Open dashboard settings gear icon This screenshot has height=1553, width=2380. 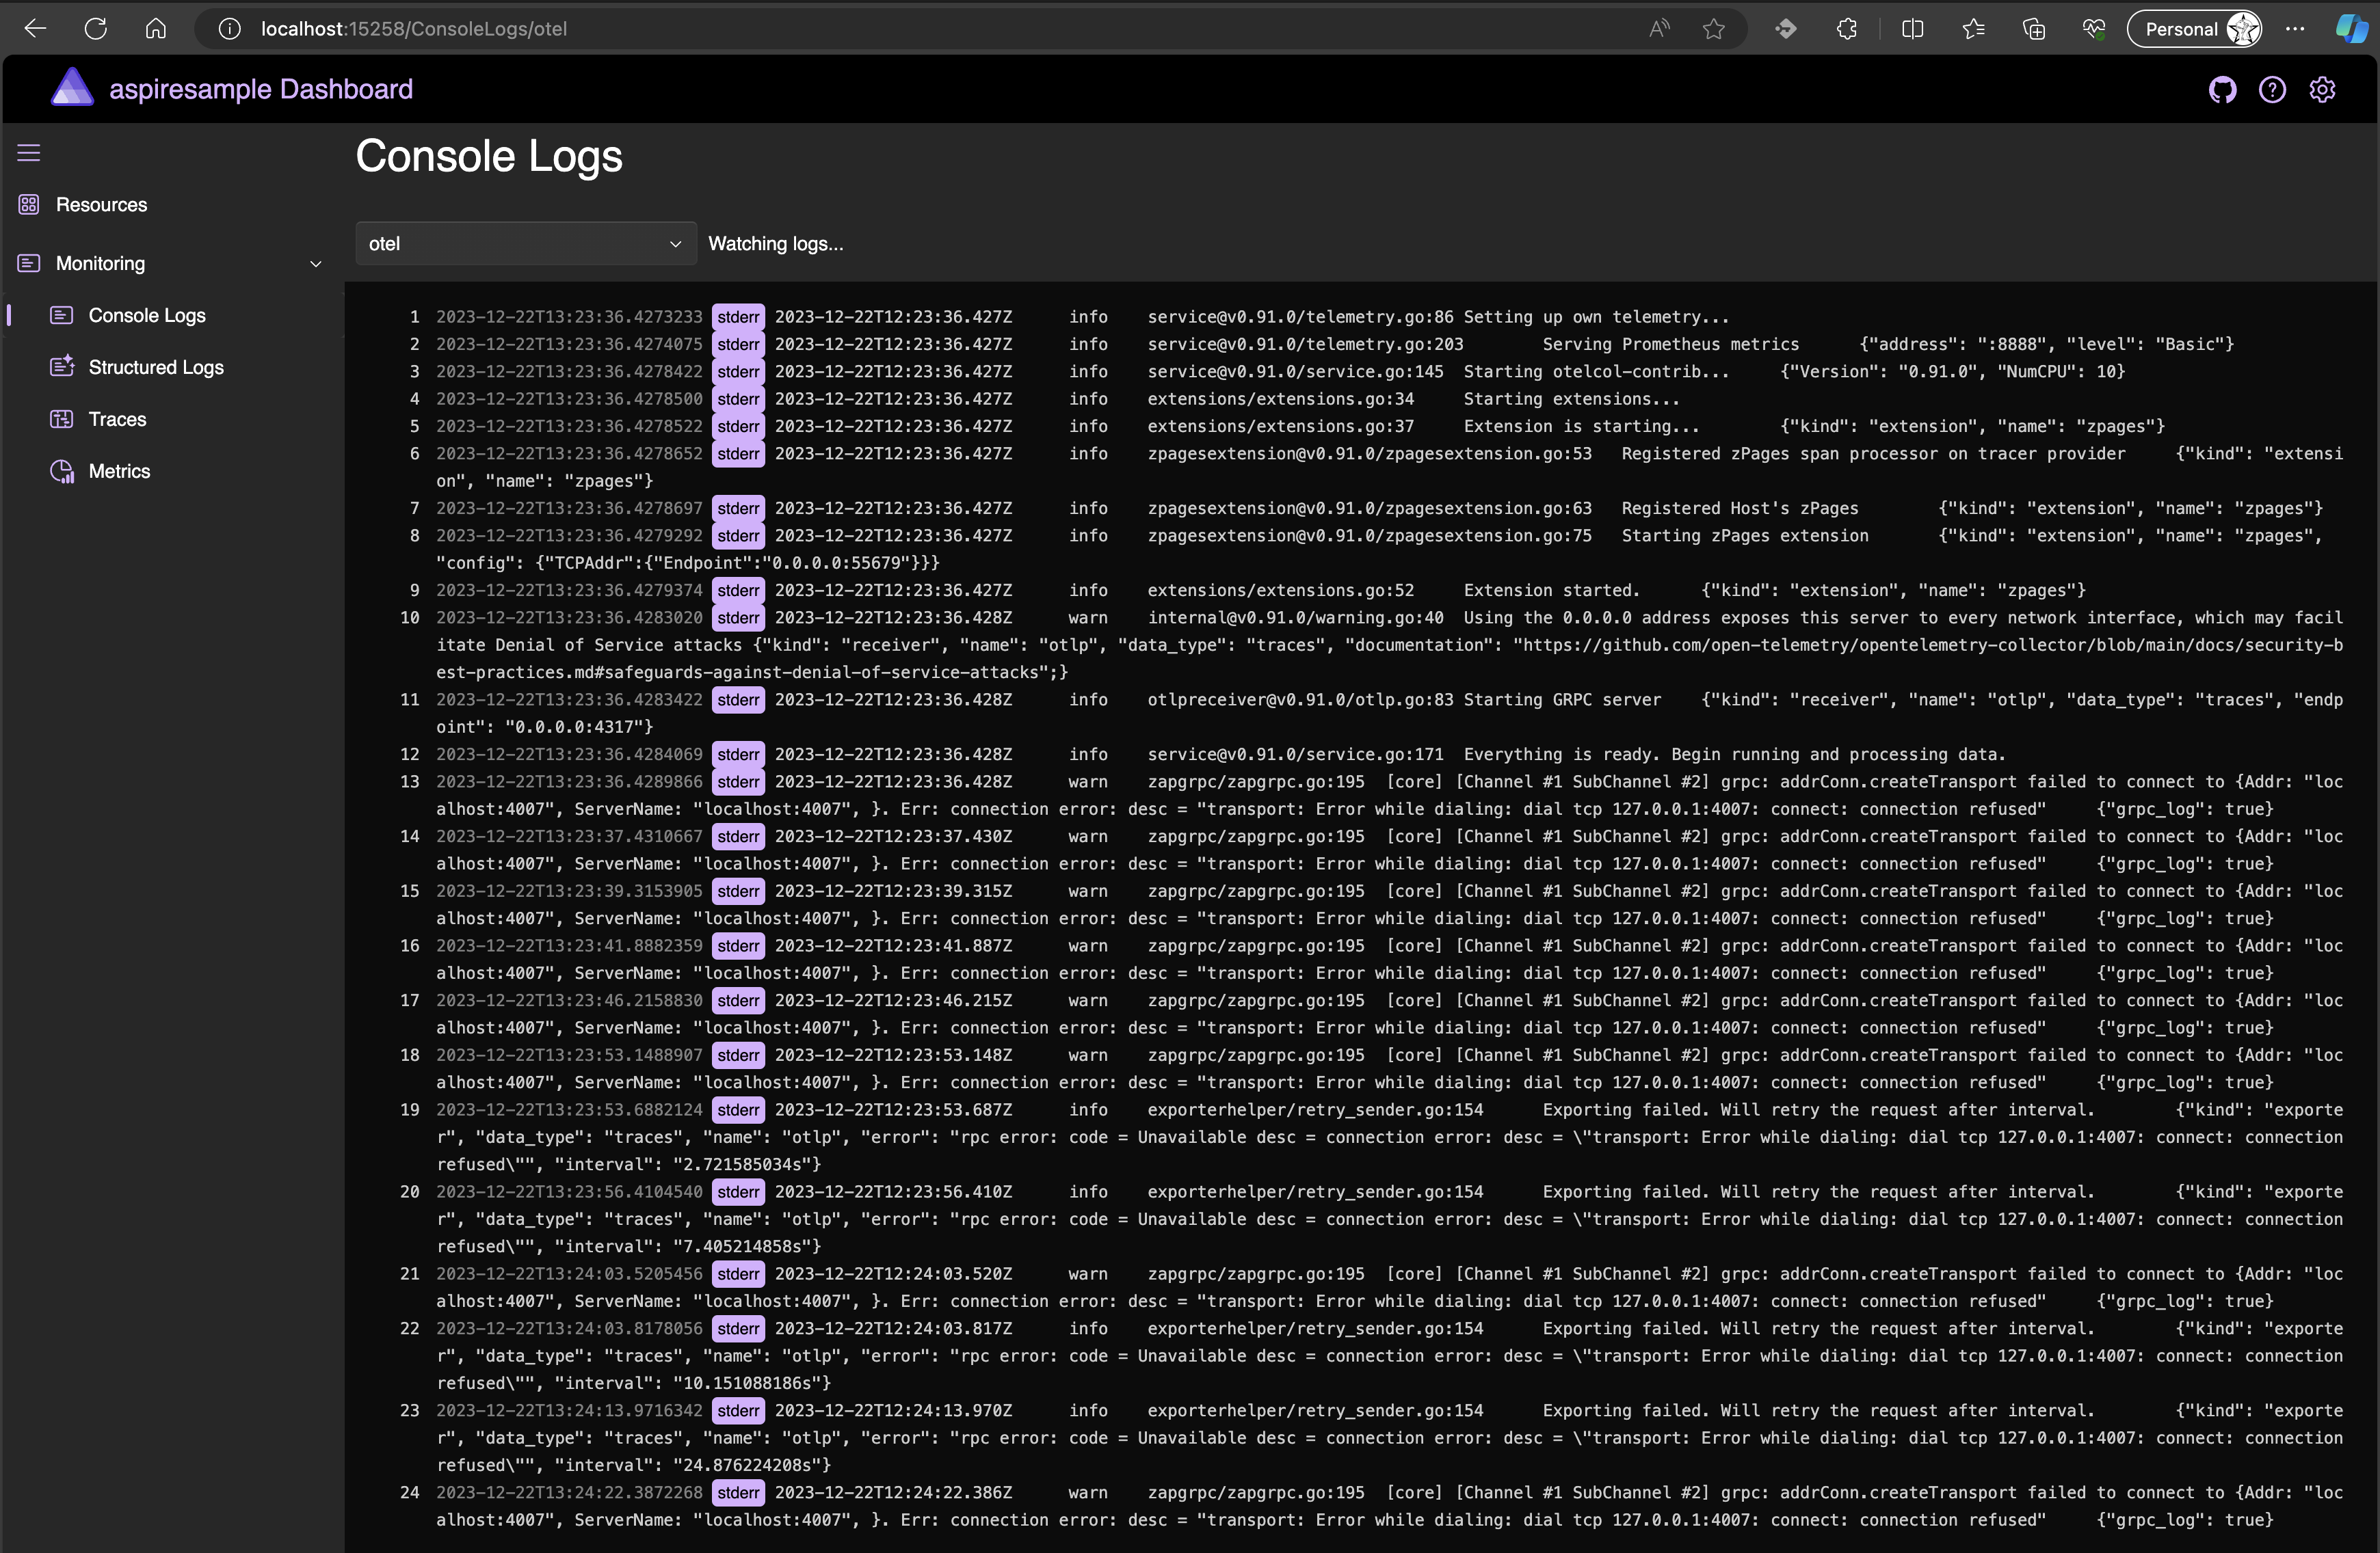[x=2322, y=90]
